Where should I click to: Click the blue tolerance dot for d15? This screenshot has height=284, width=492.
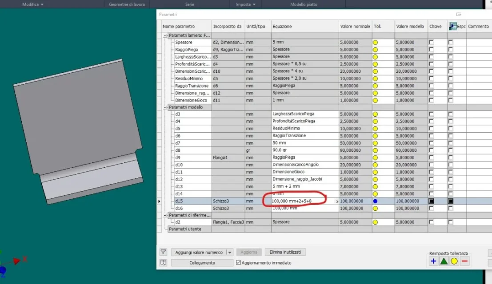[375, 201]
